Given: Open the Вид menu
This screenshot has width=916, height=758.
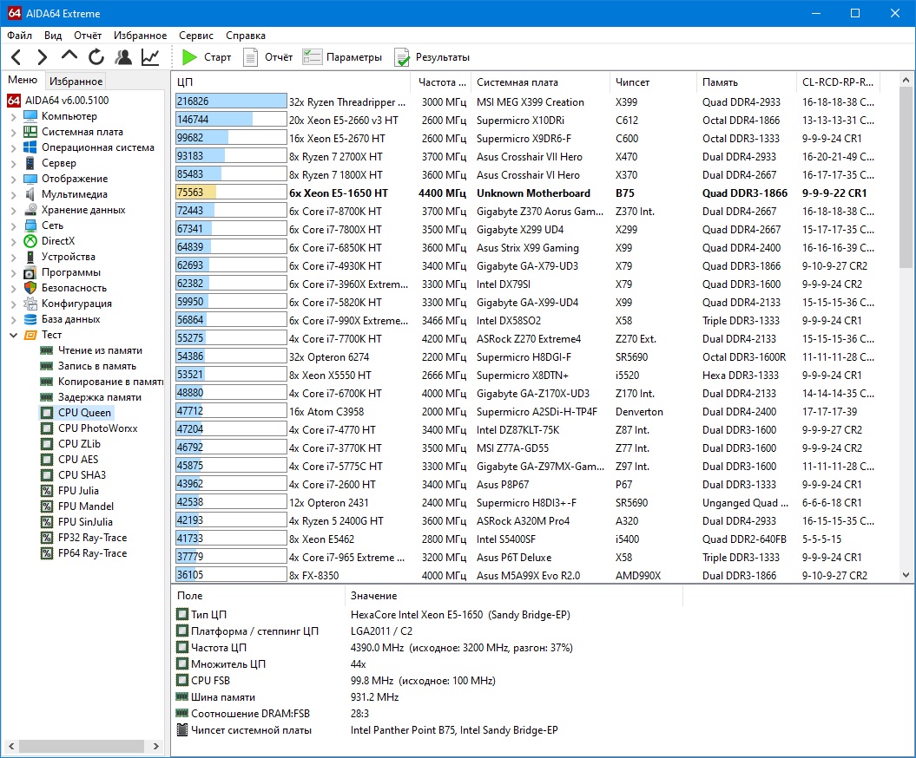Looking at the screenshot, I should point(53,36).
